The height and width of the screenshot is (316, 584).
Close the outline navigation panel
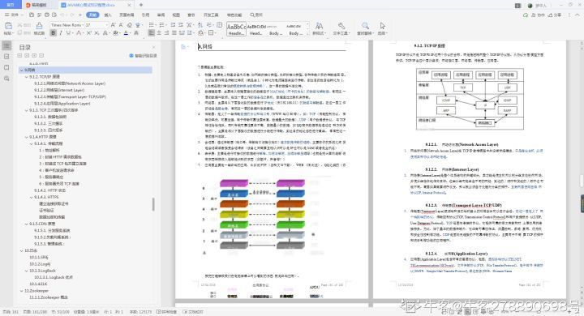(x=154, y=47)
